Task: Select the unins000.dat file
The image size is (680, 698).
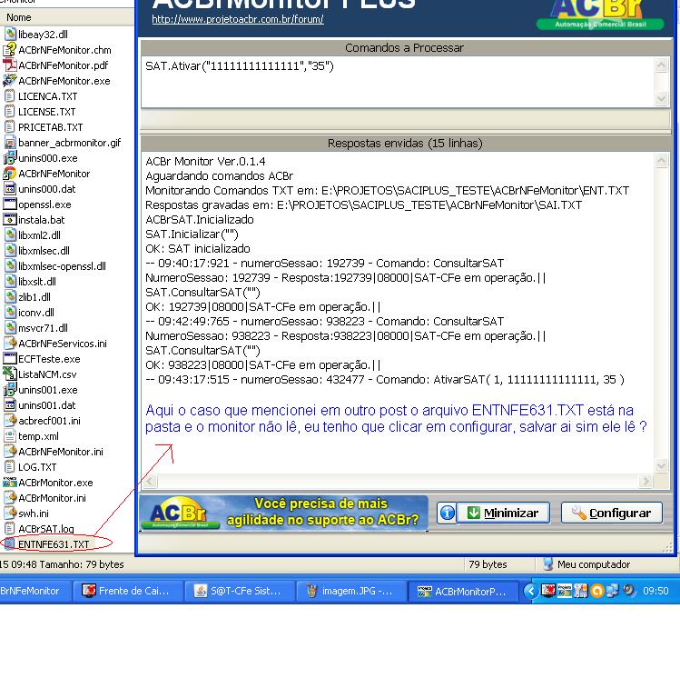Action: pyautogui.click(x=46, y=189)
